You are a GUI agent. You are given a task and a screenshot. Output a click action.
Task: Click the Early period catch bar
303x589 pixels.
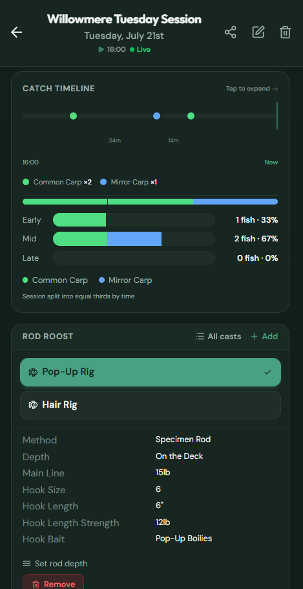point(134,220)
